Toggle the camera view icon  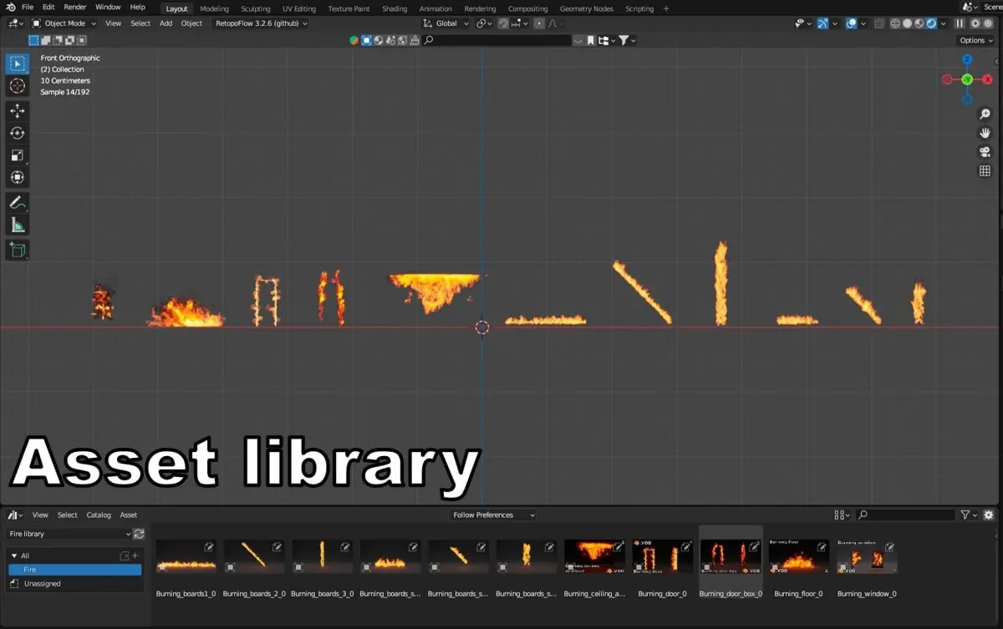tap(985, 152)
